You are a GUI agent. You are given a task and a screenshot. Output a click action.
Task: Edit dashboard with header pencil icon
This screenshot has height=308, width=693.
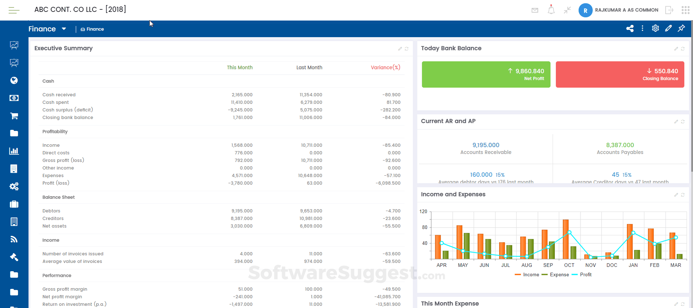[668, 28]
